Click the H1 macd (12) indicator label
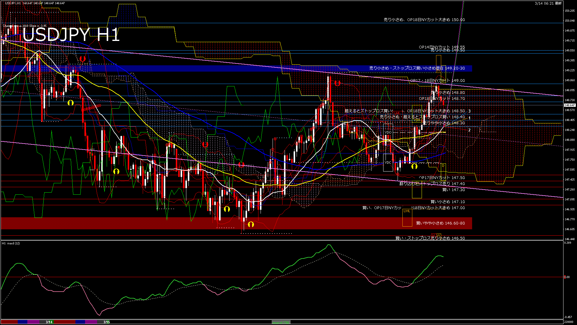 (x=11, y=243)
